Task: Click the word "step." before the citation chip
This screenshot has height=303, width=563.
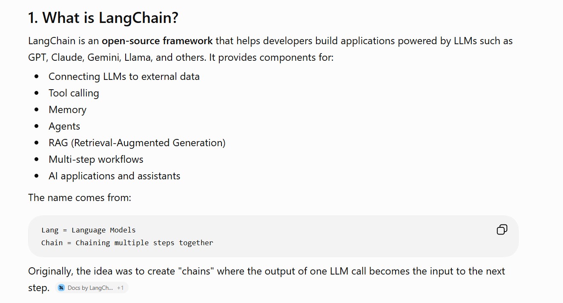Action: 39,288
